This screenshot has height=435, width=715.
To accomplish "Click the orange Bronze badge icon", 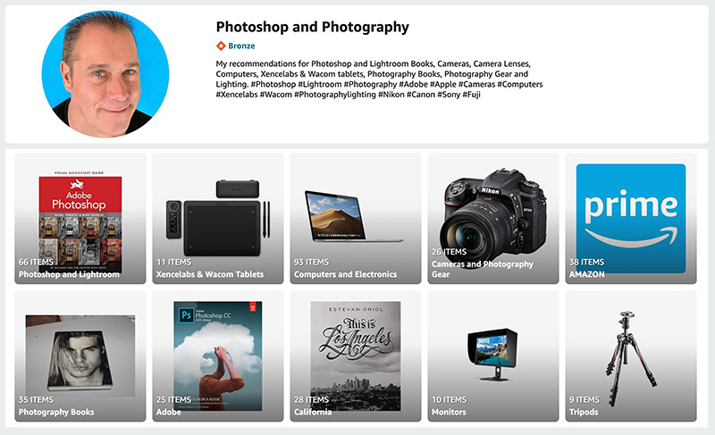I will (221, 46).
